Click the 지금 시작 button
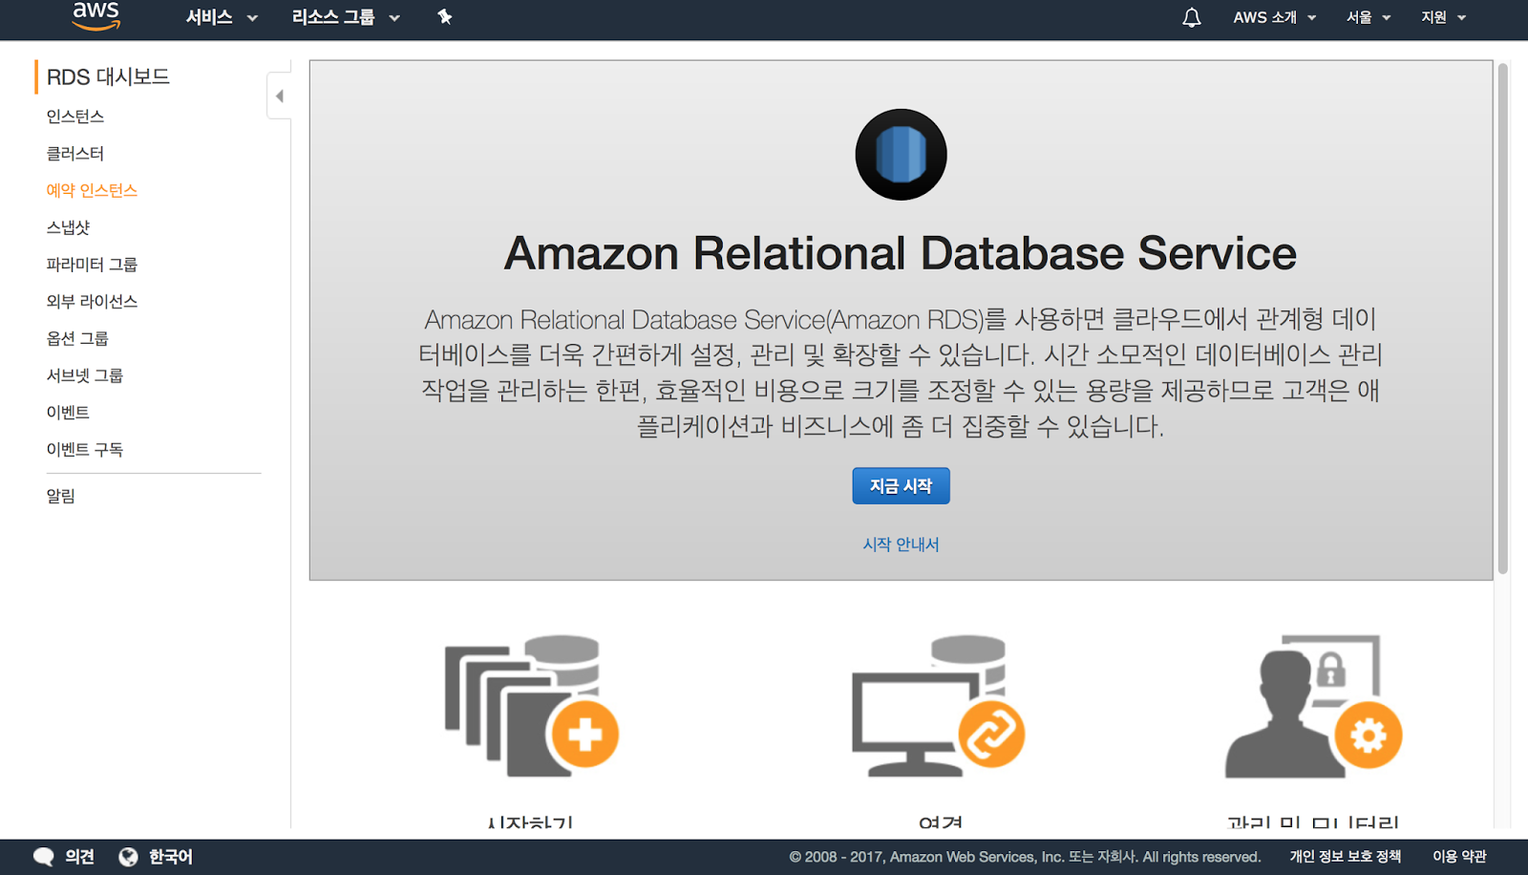Screen dimensions: 1528x875 [x=901, y=485]
